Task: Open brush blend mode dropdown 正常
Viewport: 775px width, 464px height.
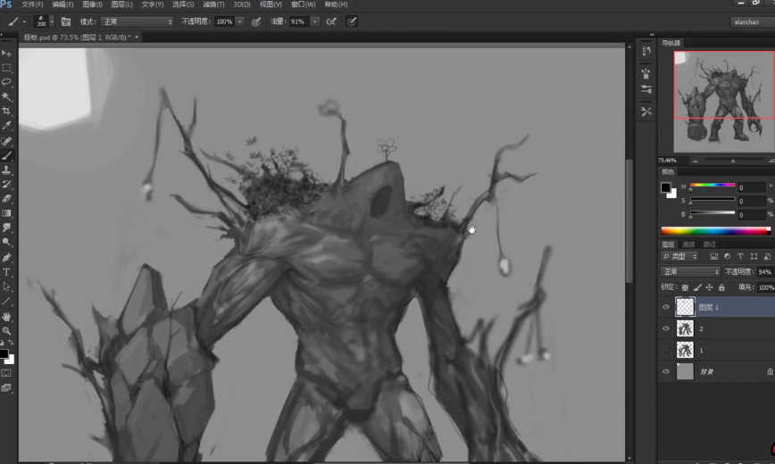Action: pos(137,21)
